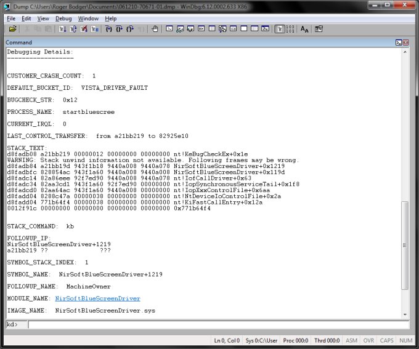Open the Window menu

click(x=88, y=18)
